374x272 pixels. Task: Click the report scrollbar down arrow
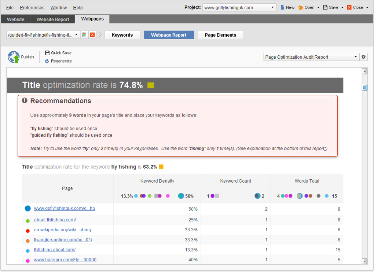point(365,261)
